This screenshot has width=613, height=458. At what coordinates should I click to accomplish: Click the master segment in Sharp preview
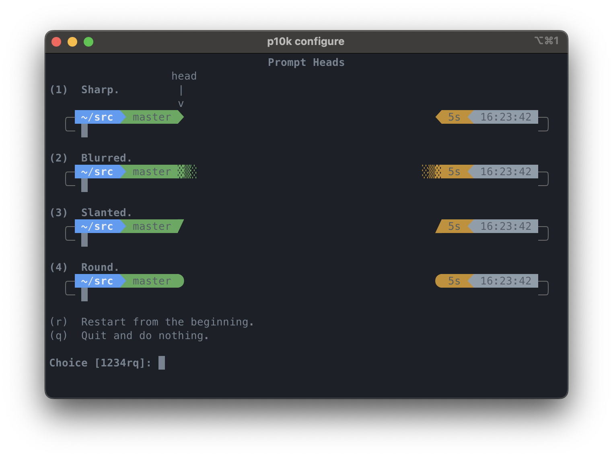[152, 117]
